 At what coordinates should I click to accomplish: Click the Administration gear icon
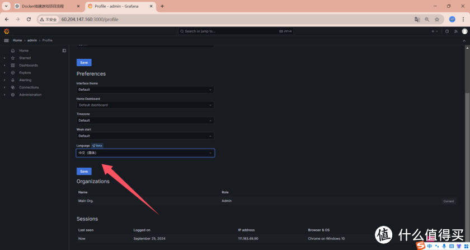(x=12, y=95)
